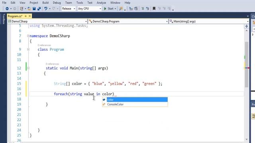This screenshot has width=255, height=143.
Task: Select color in the IntelliSense list
Action: point(137,100)
